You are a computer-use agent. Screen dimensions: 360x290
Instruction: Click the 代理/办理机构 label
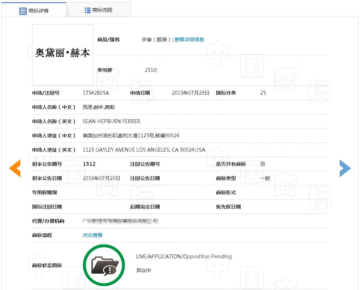pyautogui.click(x=48, y=221)
